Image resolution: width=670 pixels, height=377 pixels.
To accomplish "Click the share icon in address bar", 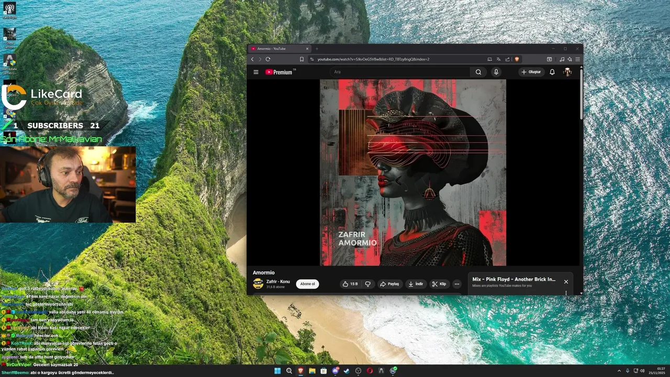I will [507, 59].
